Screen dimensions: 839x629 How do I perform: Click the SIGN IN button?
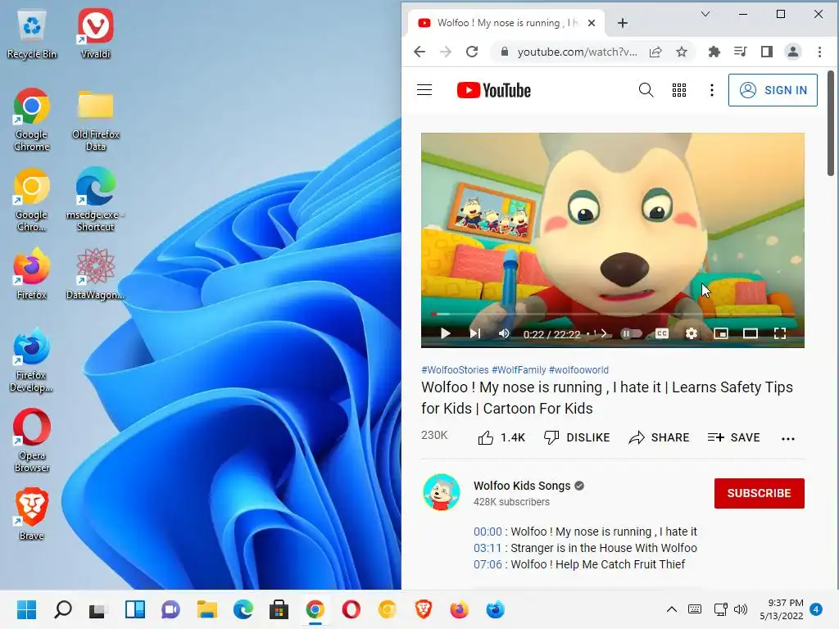tap(773, 90)
